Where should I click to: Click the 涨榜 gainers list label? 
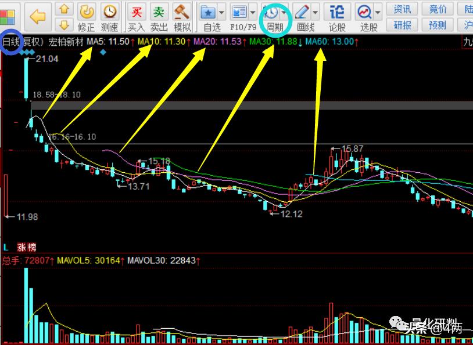click(x=25, y=248)
